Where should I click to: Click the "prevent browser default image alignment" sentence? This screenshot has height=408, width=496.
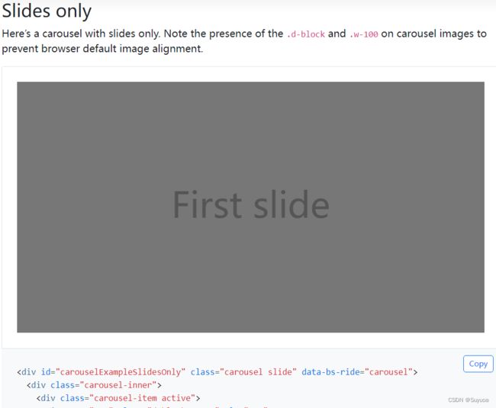click(102, 49)
